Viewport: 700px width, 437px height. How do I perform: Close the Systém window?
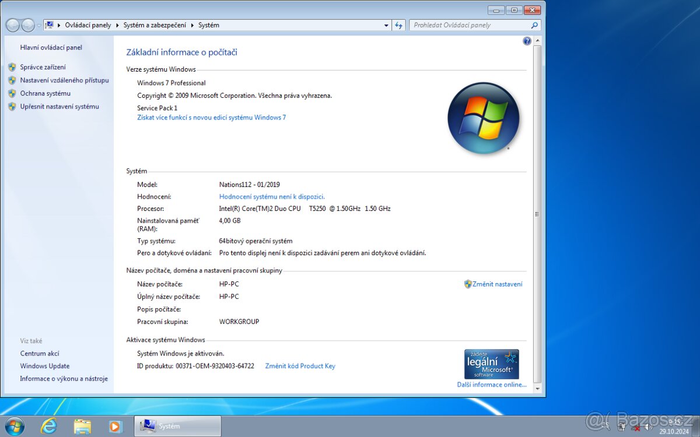pyautogui.click(x=532, y=10)
